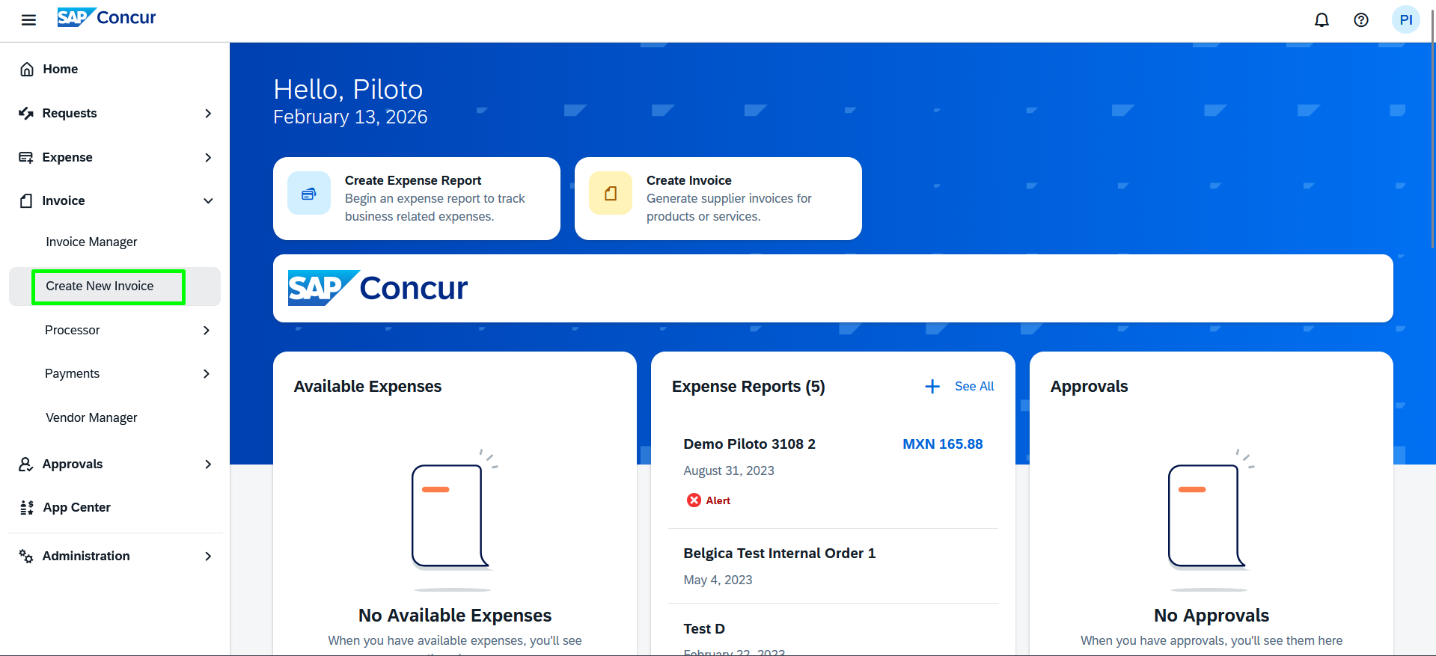
Task: Click the yellow Create Invoice card icon
Action: pyautogui.click(x=611, y=194)
